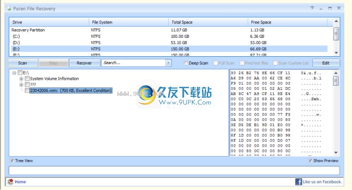
Task: Select the Recovery Partition drive row
Action: click(x=169, y=30)
